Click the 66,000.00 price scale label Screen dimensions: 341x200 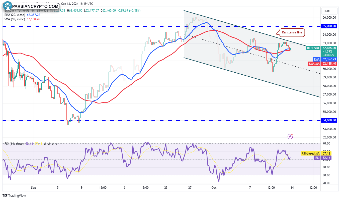pos(329,18)
